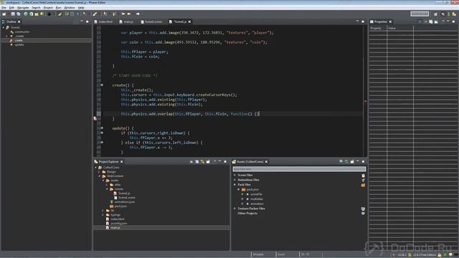Open the Search menu
This screenshot has height=258, width=459.
point(36,8)
